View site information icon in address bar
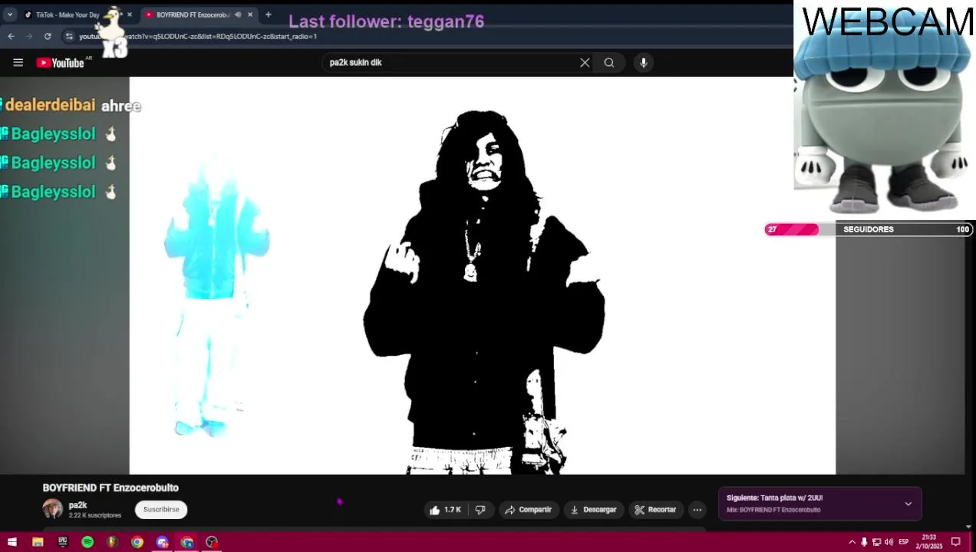 (69, 36)
